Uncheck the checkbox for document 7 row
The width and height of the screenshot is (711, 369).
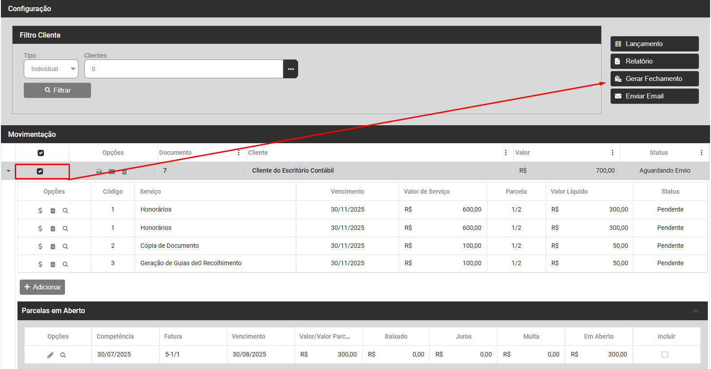(x=40, y=171)
